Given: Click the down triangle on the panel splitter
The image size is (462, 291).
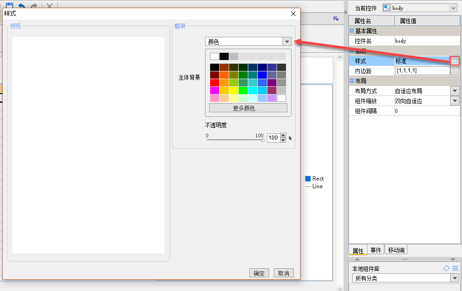Looking at the screenshot, I should (453, 259).
